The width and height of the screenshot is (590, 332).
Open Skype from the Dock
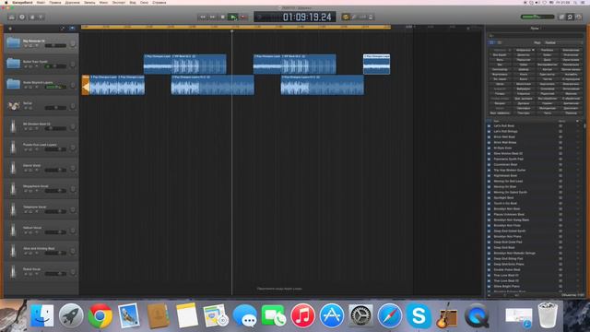coord(419,315)
